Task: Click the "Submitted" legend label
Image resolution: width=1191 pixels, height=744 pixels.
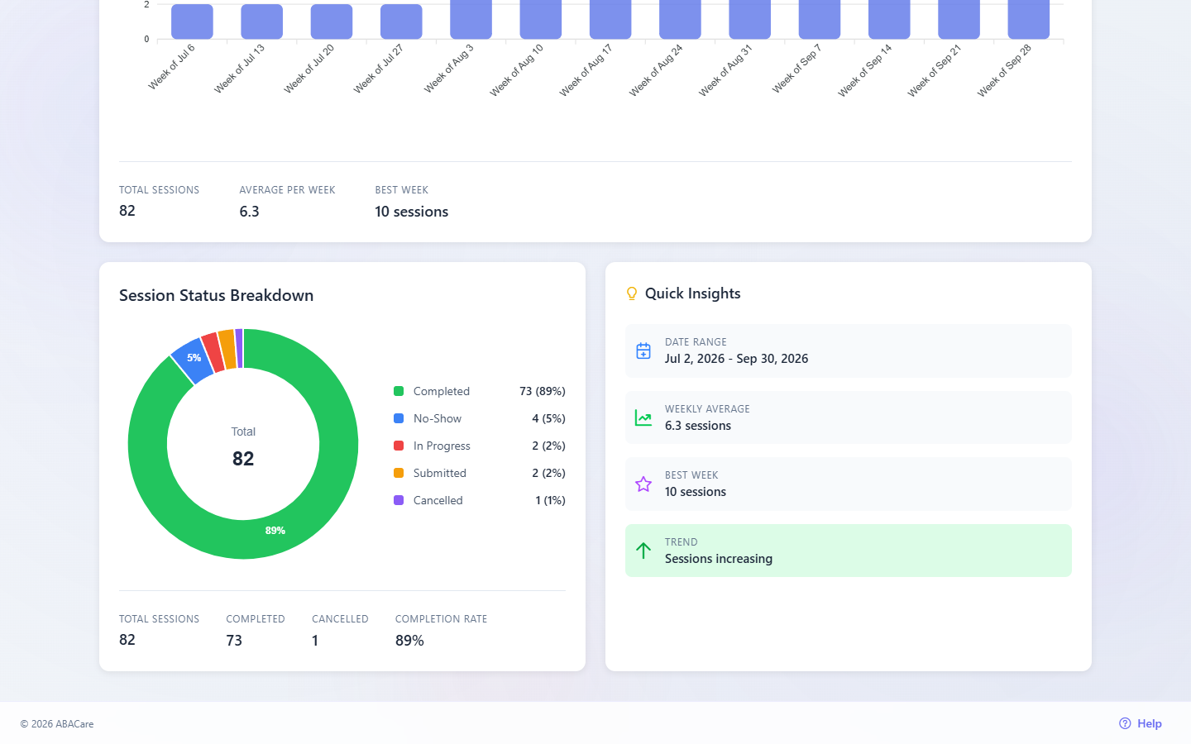Action: 440,473
